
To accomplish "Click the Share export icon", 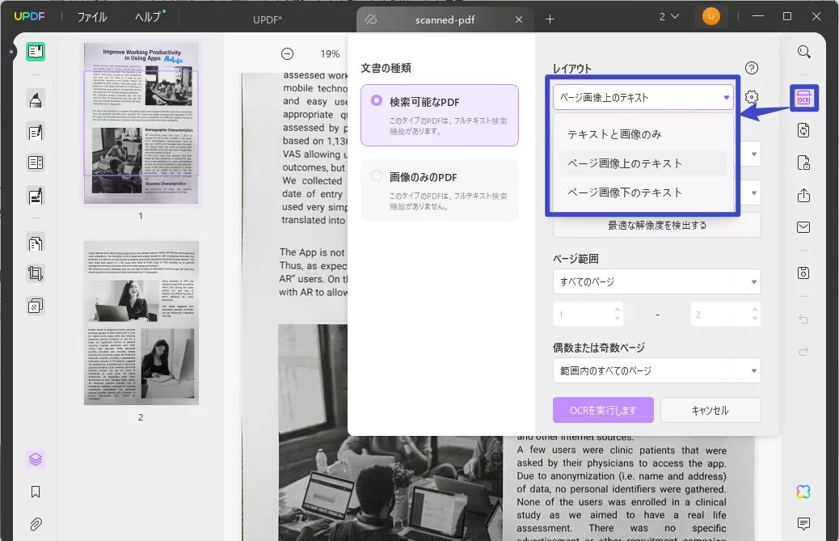I will (803, 196).
